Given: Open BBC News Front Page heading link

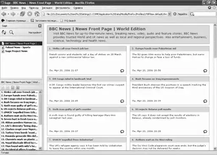Looking at the screenshot, I should click(97, 29).
